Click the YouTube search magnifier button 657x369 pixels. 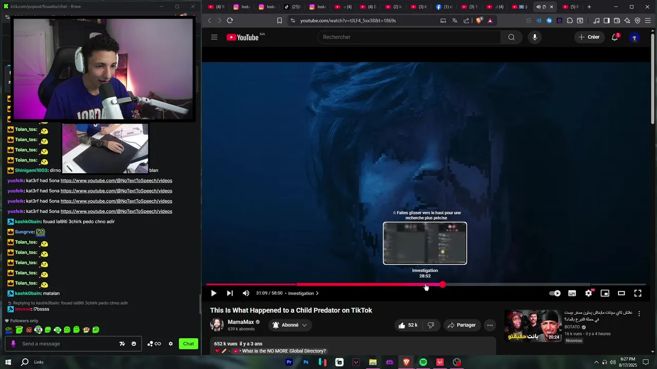tap(511, 37)
